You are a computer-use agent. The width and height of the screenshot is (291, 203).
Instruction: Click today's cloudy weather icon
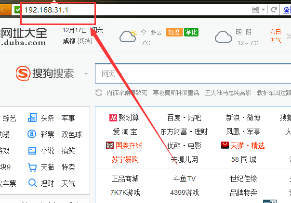128,36
